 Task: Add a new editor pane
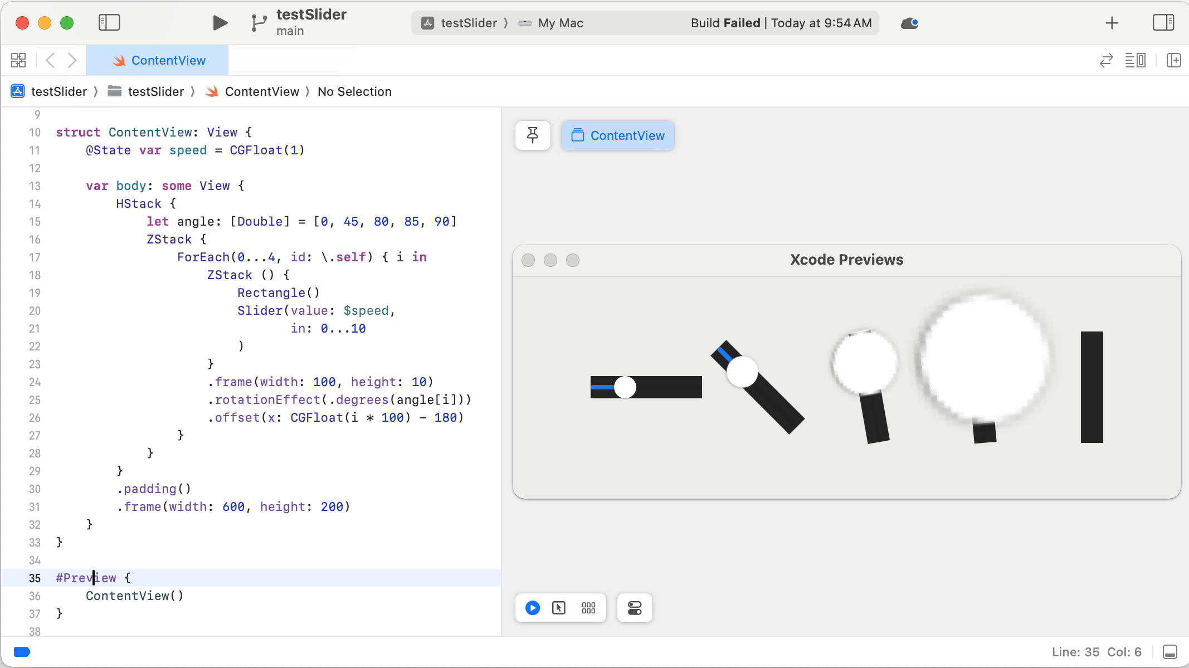point(1173,60)
